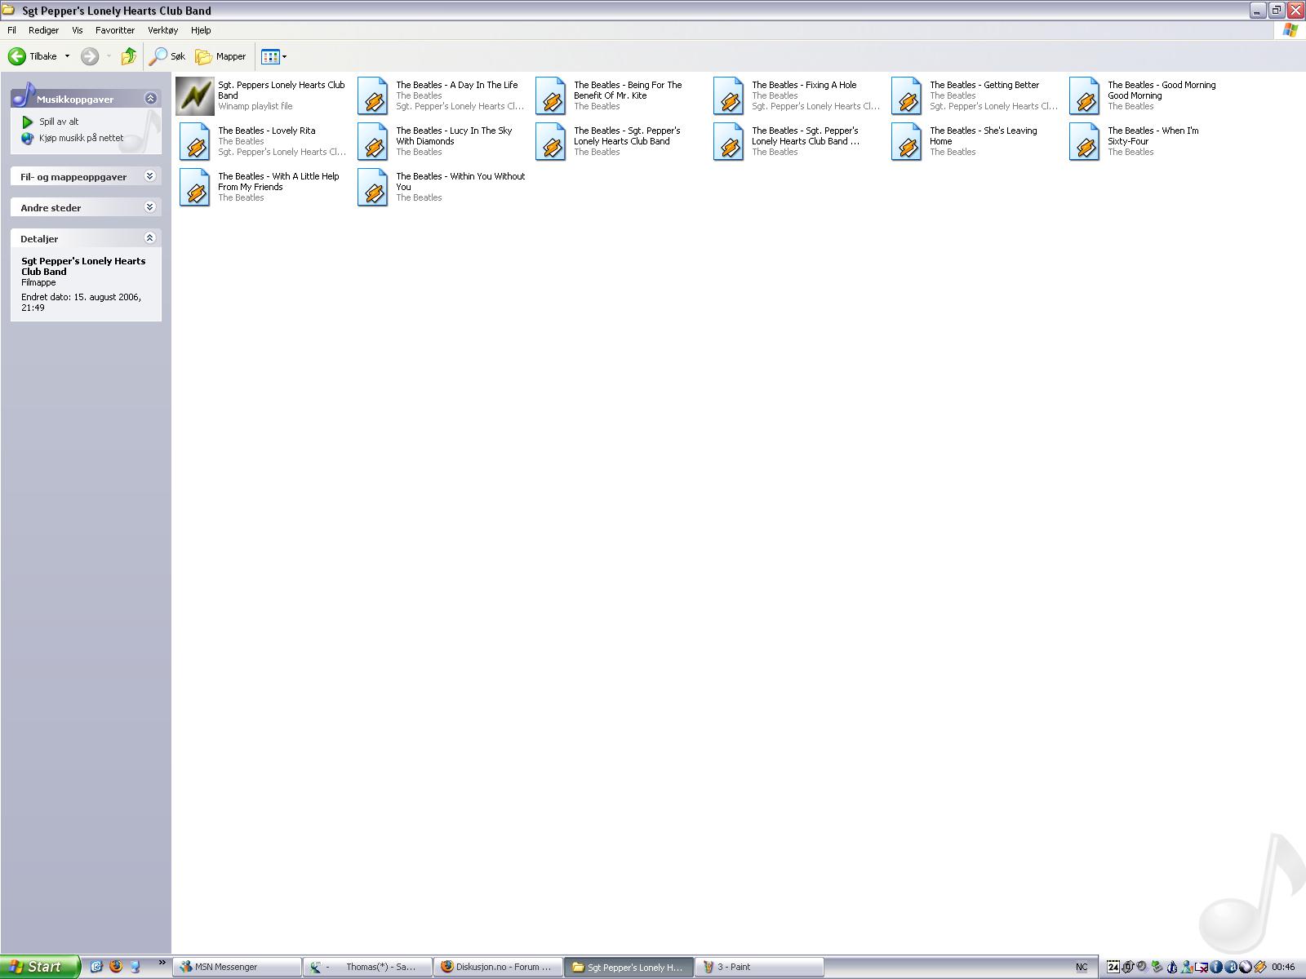Click The Beatles - A Day In The Life filename
The image size is (1306, 979).
pyautogui.click(x=457, y=85)
